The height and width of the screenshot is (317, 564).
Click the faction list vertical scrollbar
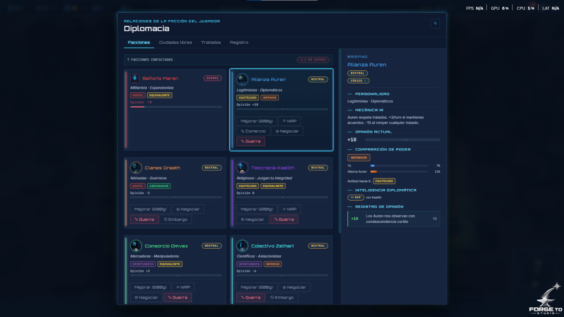point(340,141)
